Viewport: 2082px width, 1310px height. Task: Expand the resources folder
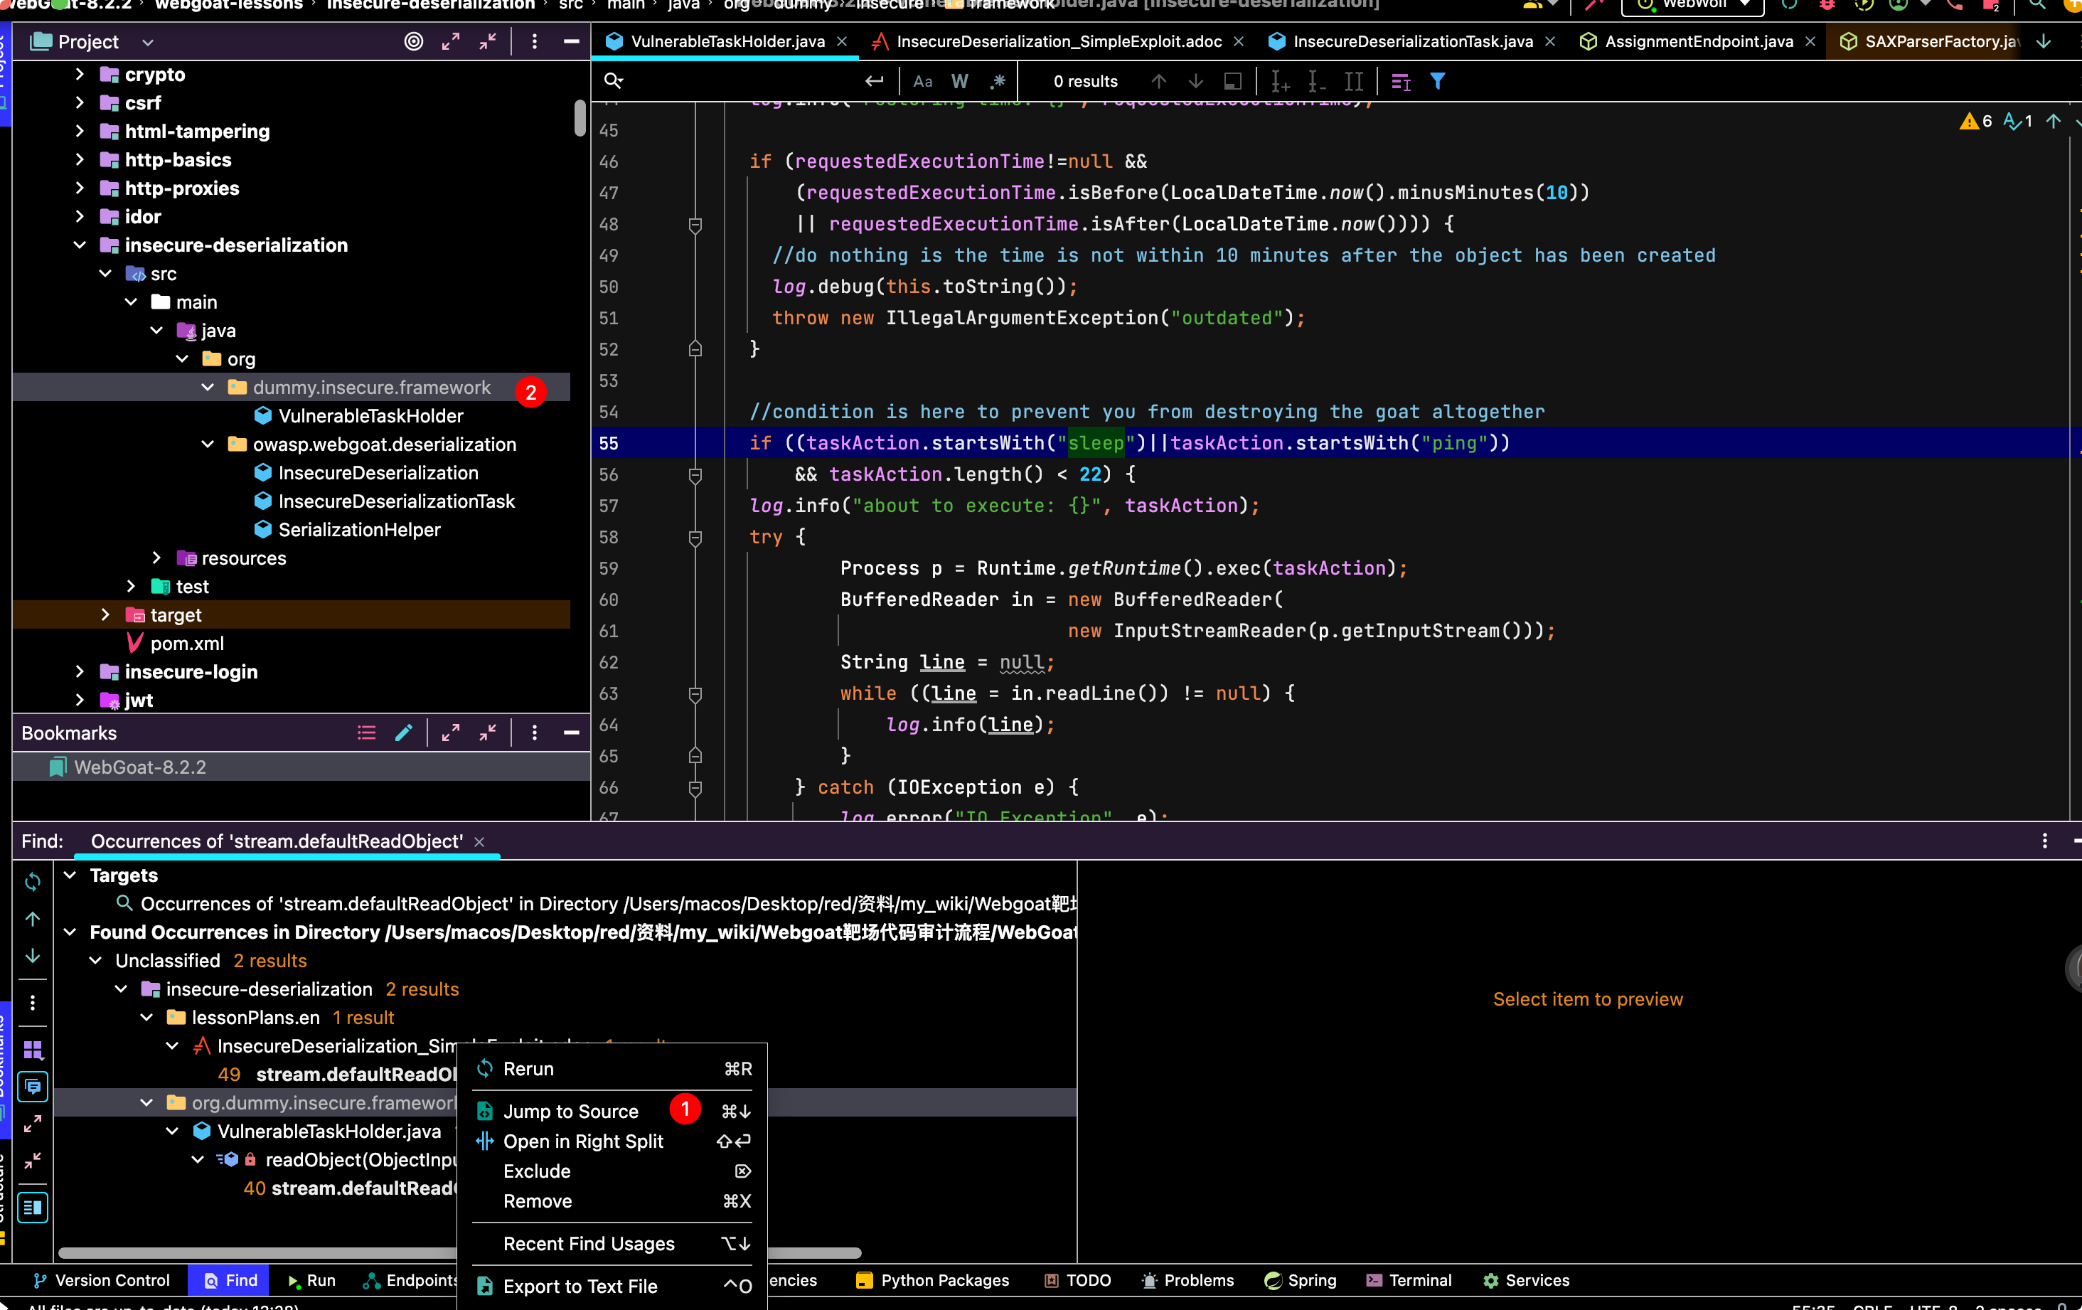coord(156,558)
